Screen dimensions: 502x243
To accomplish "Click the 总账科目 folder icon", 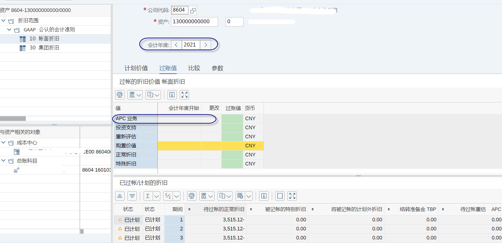I will (x=11, y=161).
